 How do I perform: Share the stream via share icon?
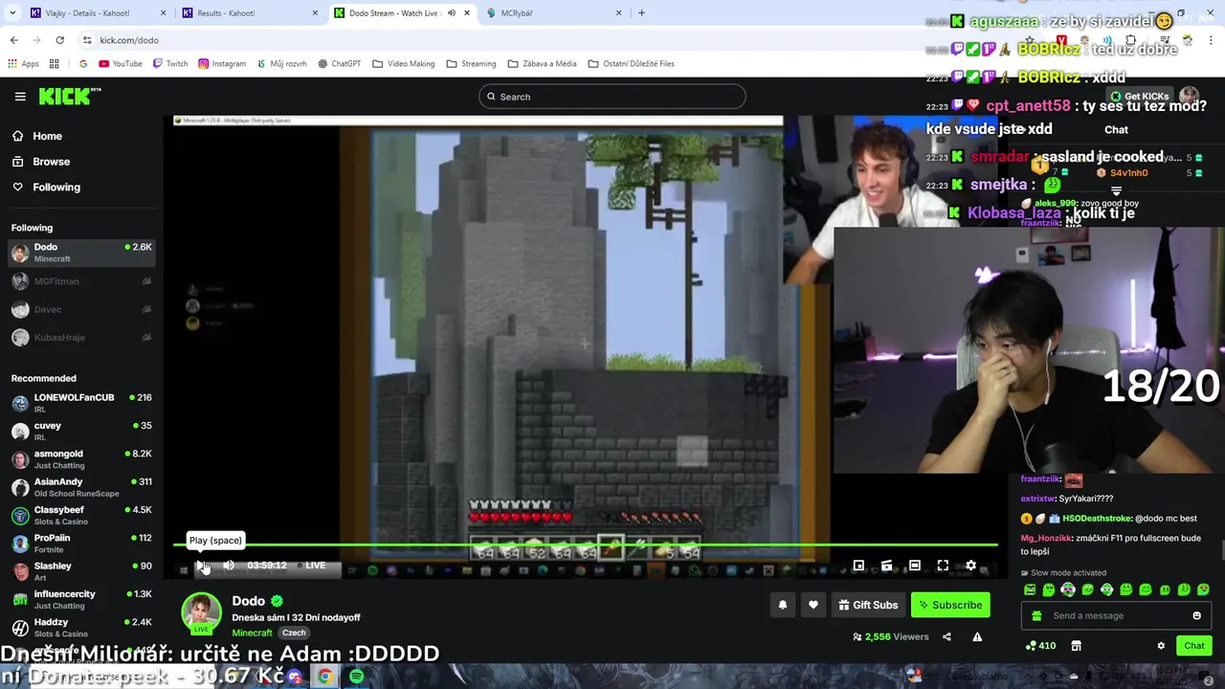pos(947,636)
